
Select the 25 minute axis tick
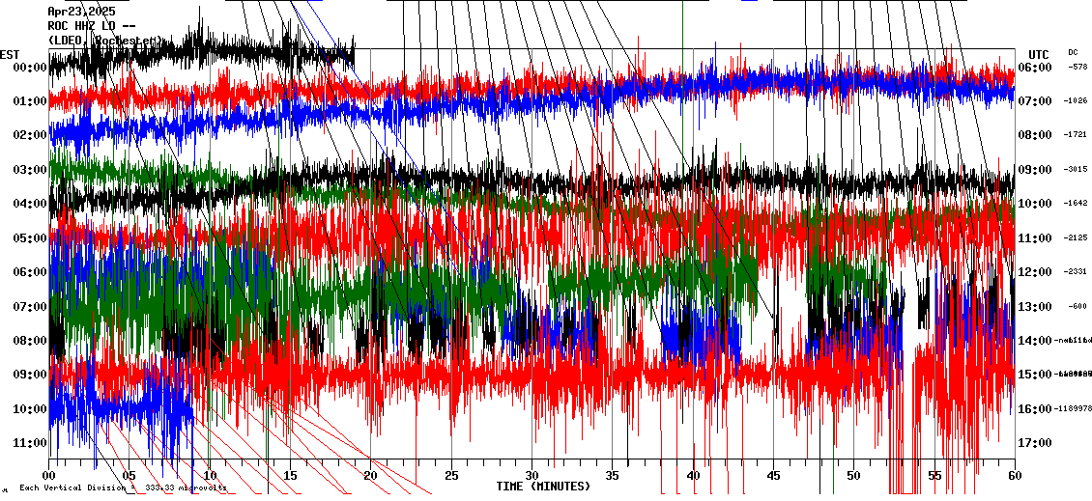point(451,476)
